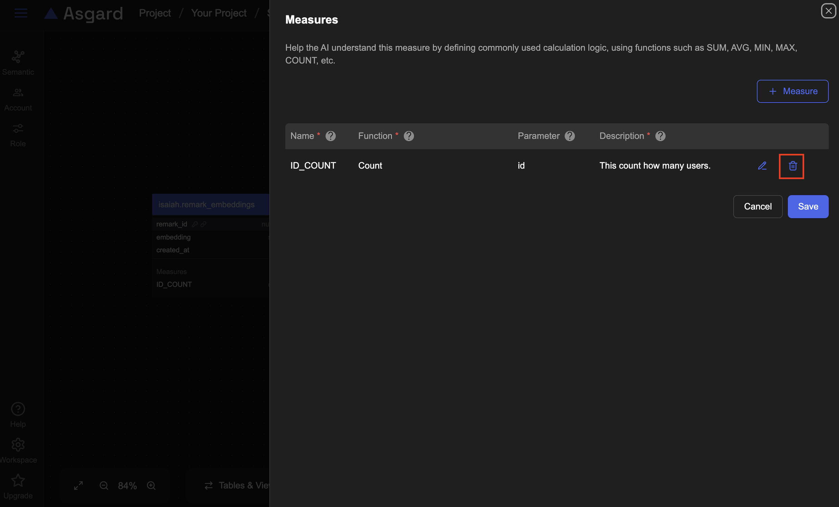Click the Your Project breadcrumb
This screenshot has width=839, height=507.
coord(219,13)
